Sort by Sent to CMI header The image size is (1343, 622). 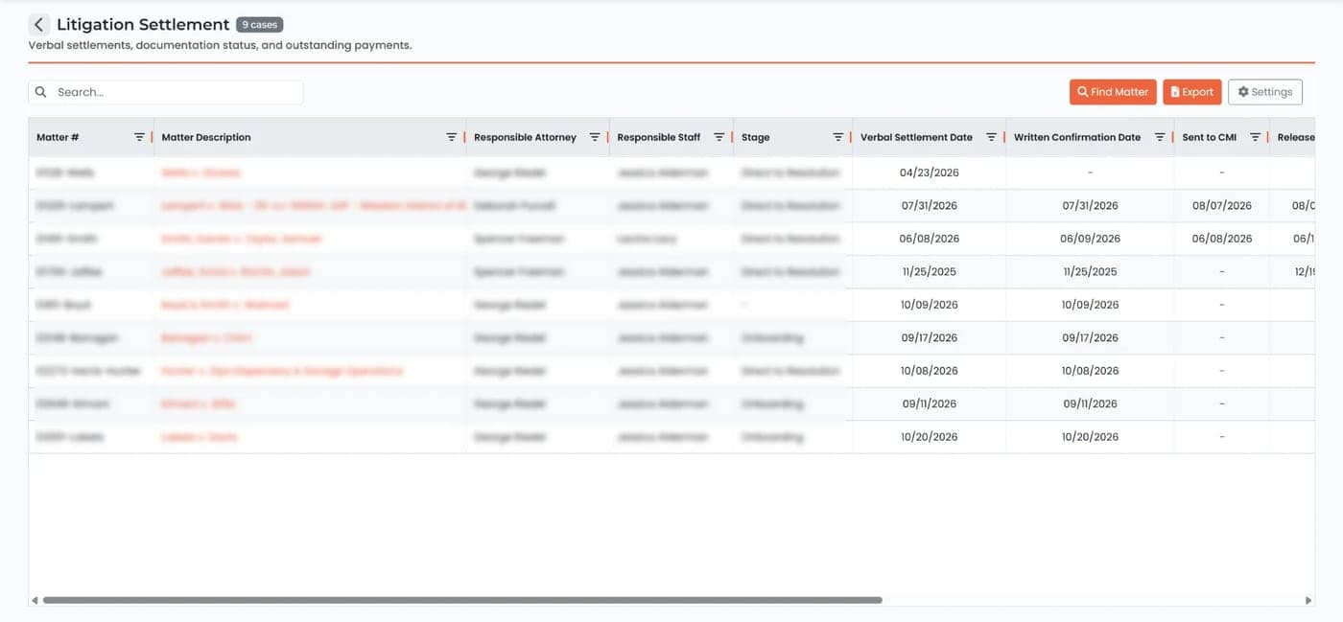pos(1209,137)
